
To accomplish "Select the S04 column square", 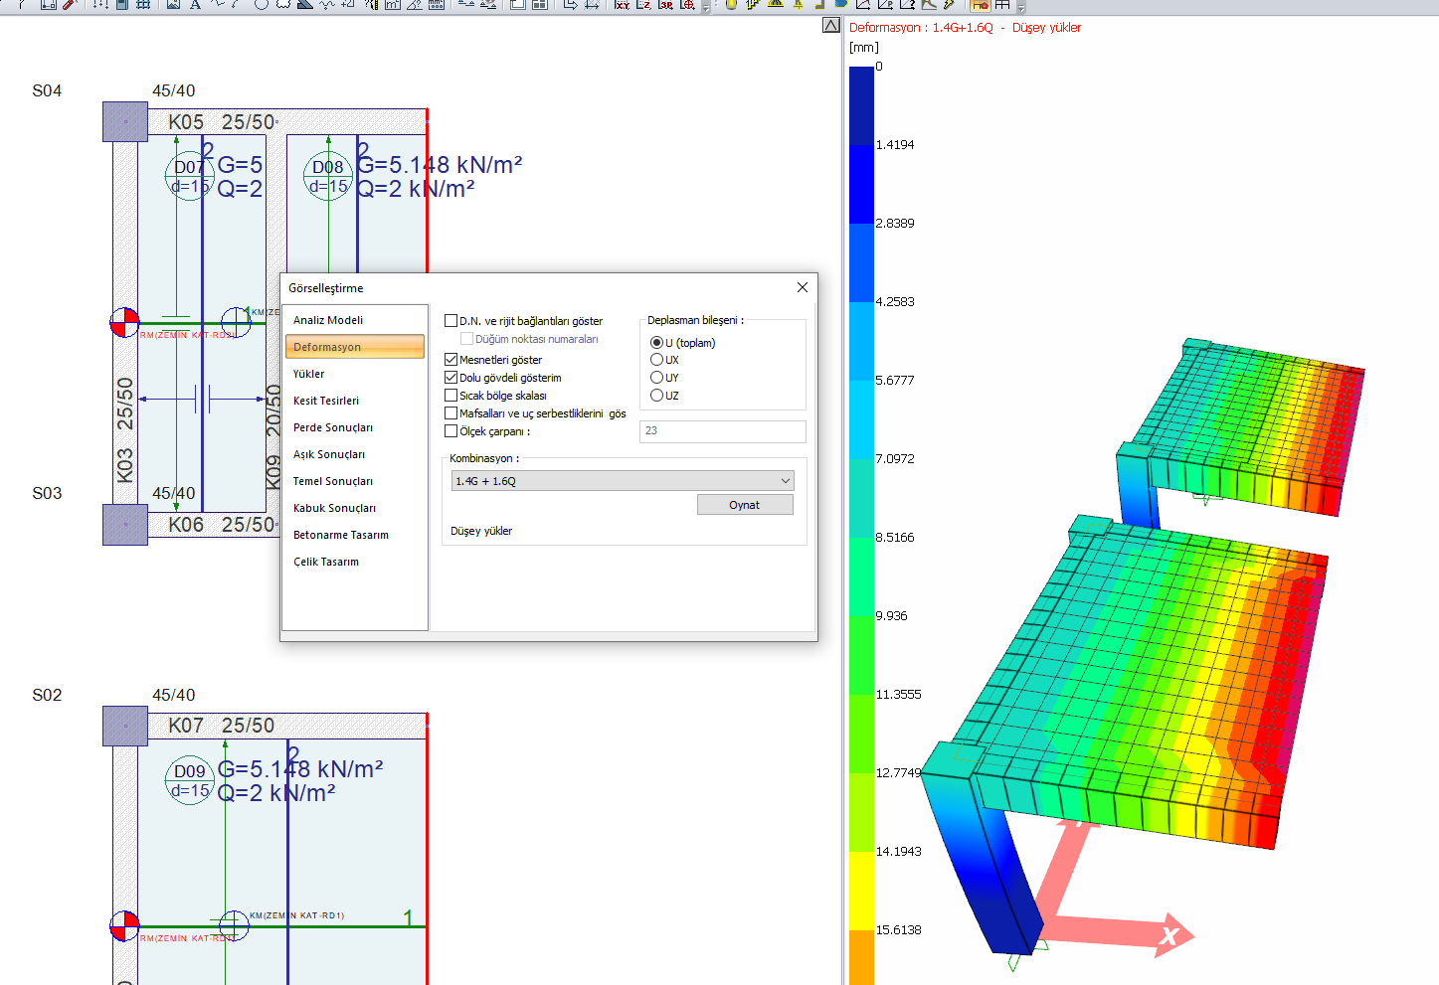I will tap(125, 122).
